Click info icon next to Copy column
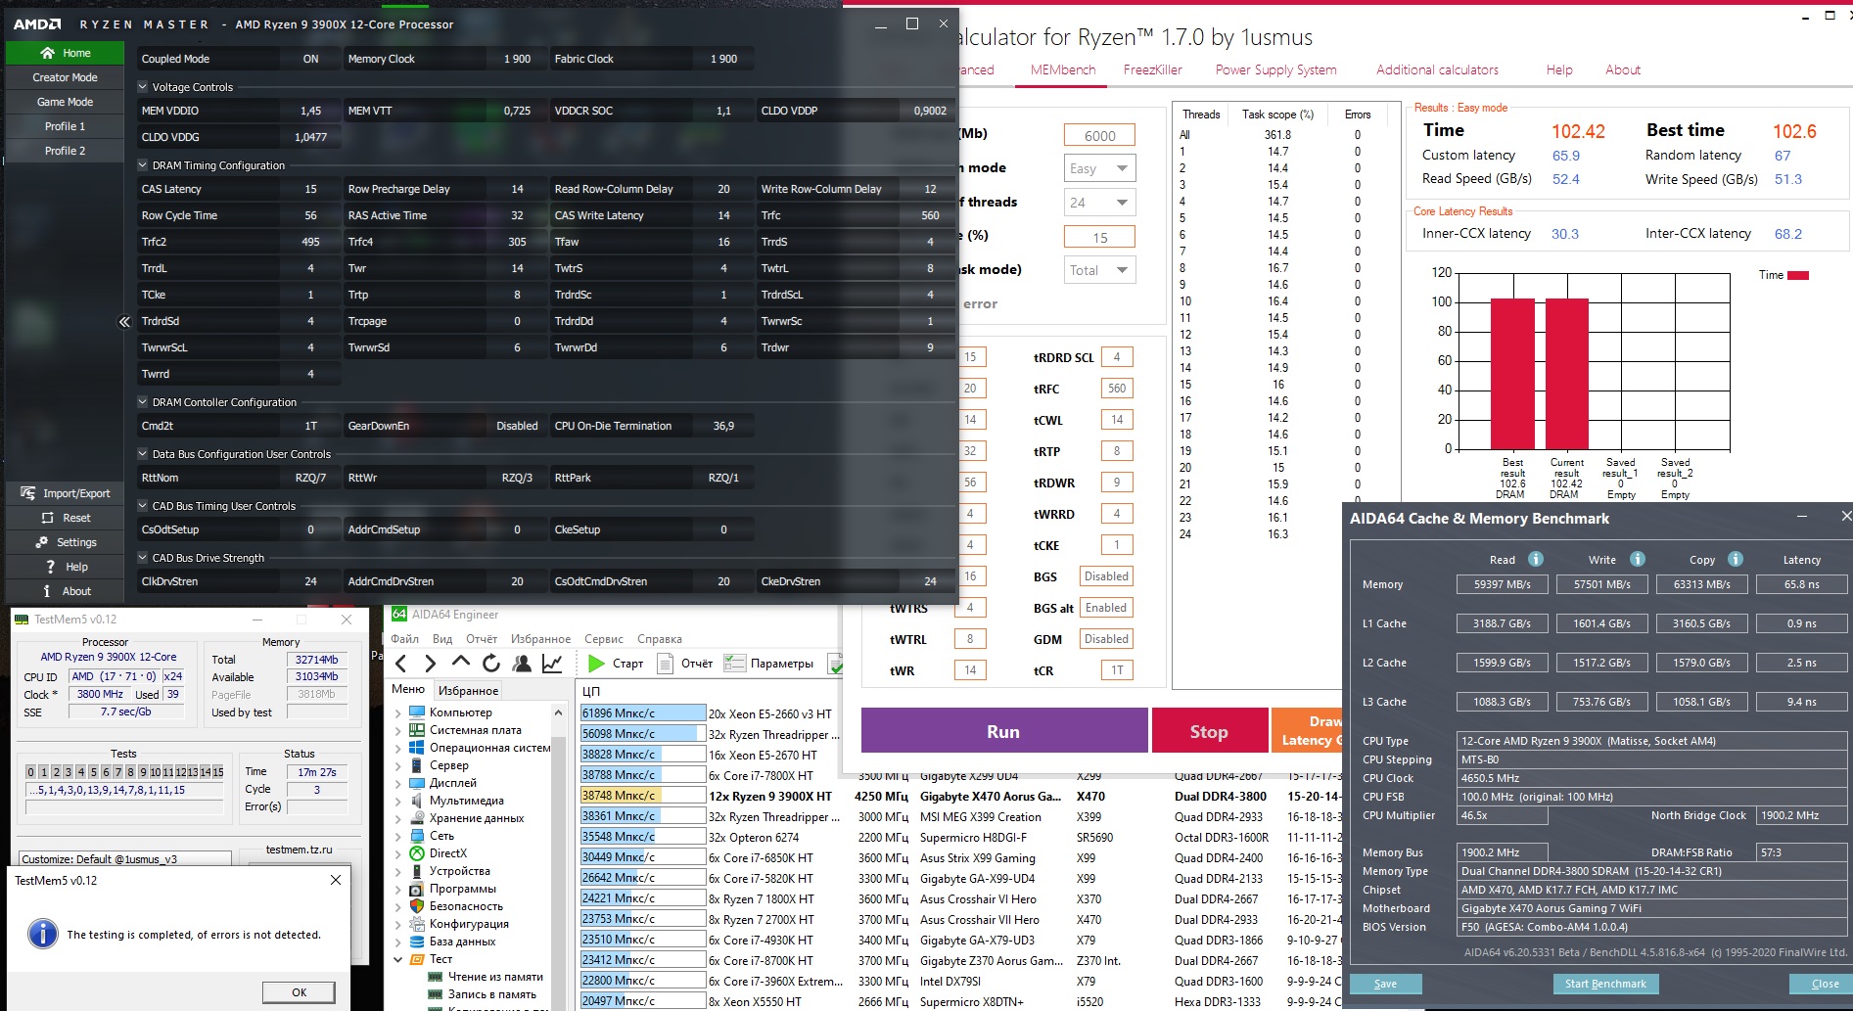 1736,559
